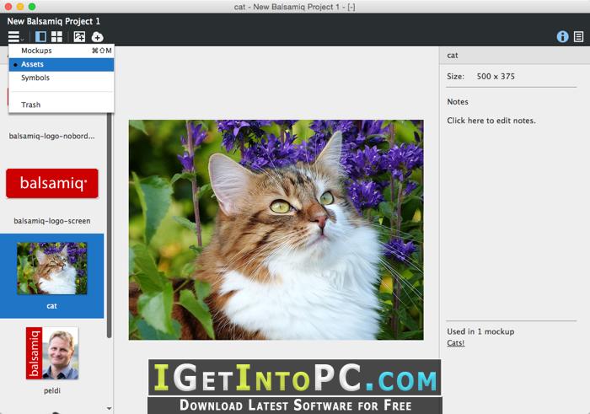The image size is (590, 414).
Task: Click the large cat image preview
Action: tap(276, 229)
